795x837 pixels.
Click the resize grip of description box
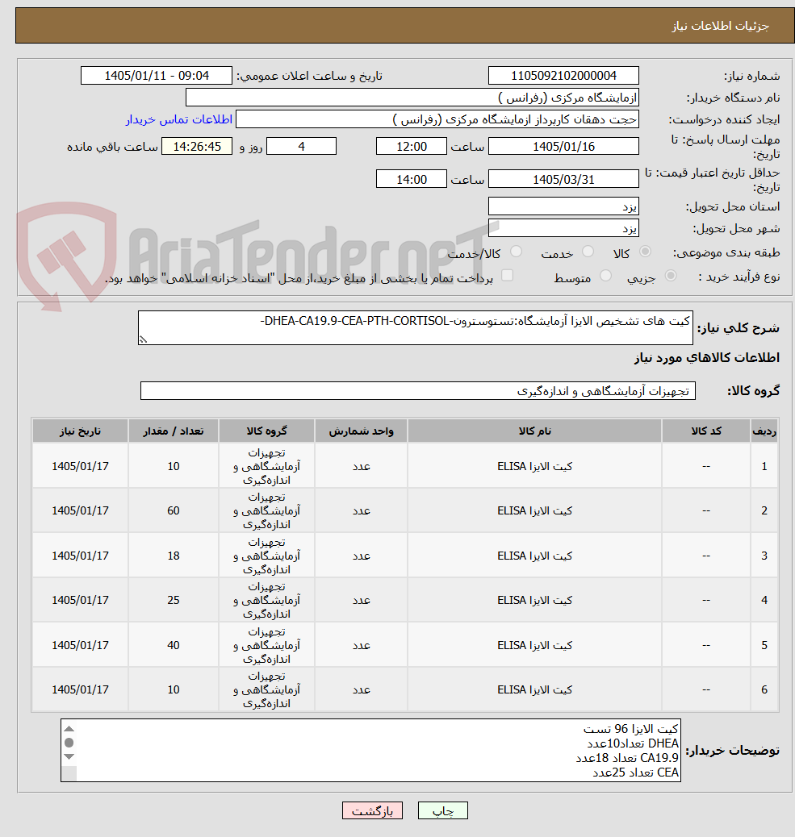point(143,339)
